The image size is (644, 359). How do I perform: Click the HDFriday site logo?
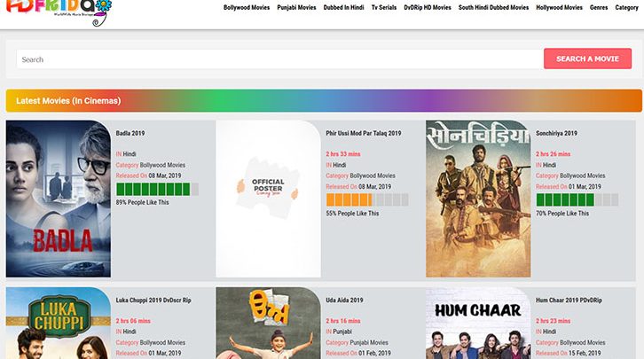tap(59, 12)
